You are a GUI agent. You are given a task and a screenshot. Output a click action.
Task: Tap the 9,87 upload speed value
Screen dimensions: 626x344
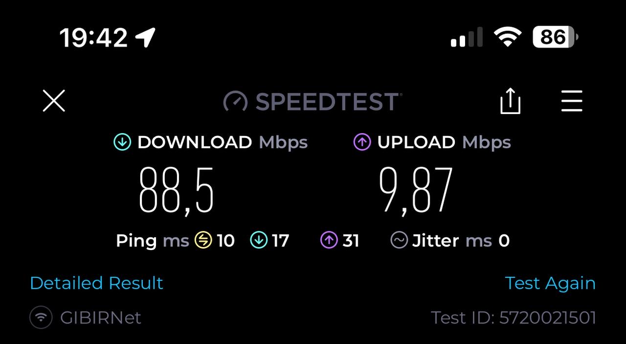[x=416, y=190]
